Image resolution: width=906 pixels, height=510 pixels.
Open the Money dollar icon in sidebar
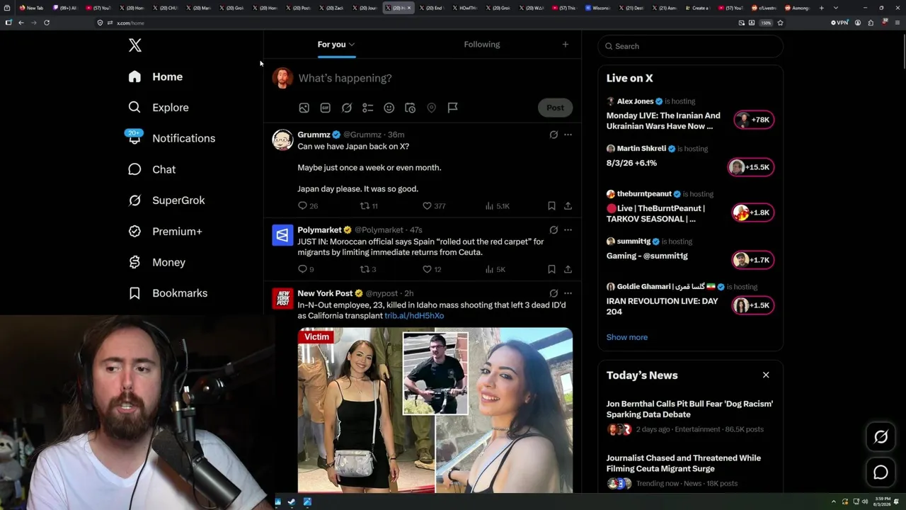click(134, 262)
